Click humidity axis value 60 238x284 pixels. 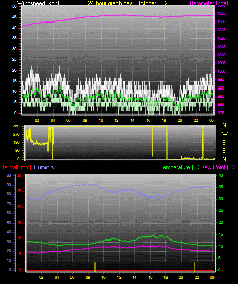9,213
